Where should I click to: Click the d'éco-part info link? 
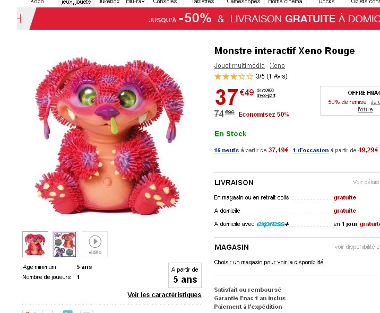pyautogui.click(x=266, y=95)
